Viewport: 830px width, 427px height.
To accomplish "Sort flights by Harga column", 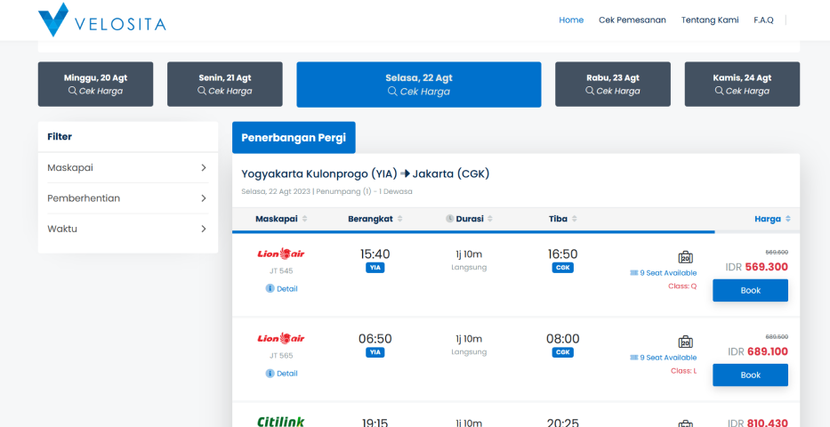I will click(772, 219).
